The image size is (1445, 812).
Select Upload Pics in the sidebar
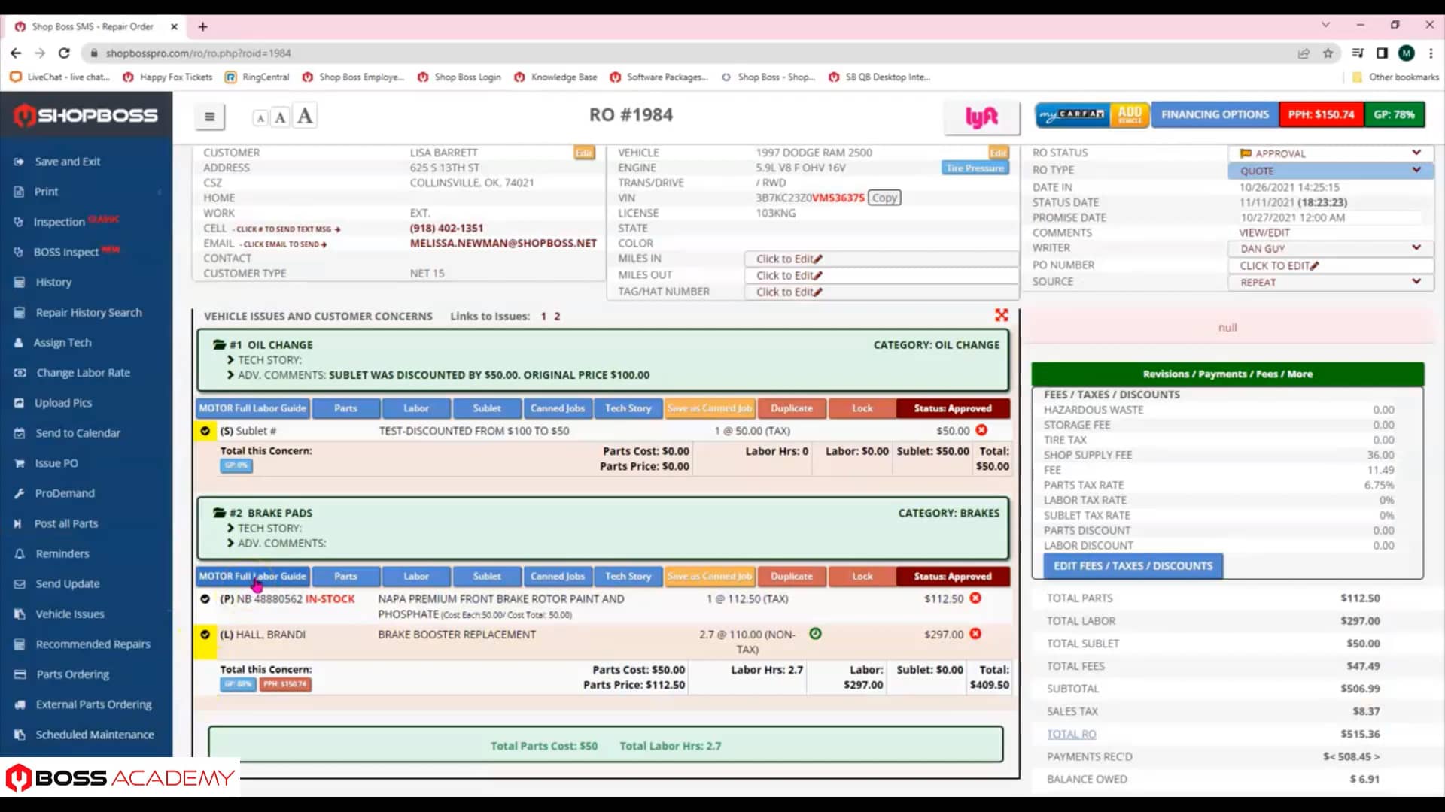coord(62,402)
